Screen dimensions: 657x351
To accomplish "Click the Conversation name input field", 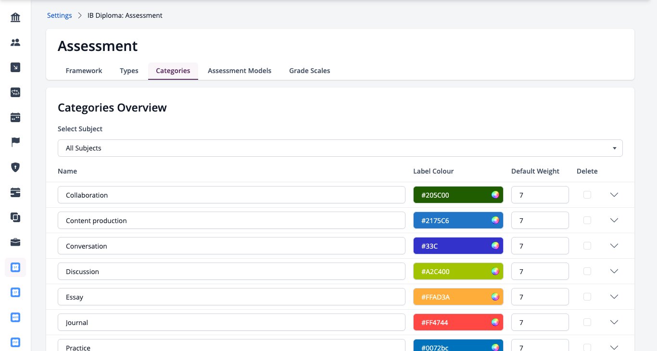I will 231,246.
